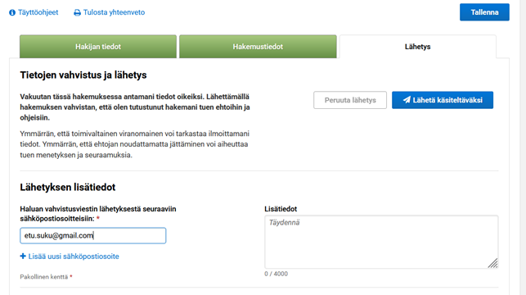Screen dimensions: 526x295
Task: Click the info icon beside Täyttöohjeet
Action: [12, 12]
